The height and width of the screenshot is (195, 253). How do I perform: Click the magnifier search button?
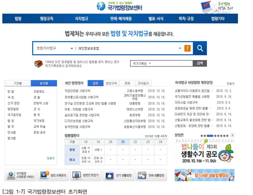(200, 48)
